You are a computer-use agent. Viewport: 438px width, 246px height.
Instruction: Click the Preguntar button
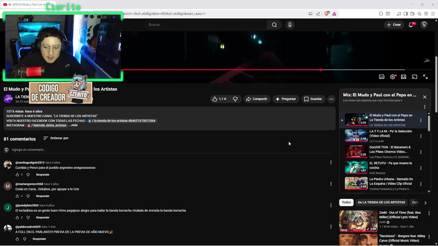pyautogui.click(x=285, y=99)
